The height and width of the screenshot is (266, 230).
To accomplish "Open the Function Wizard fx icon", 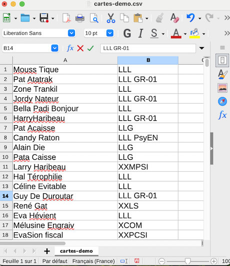I will coord(70,48).
